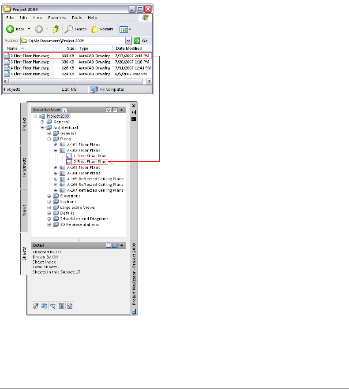Collapse the Project 2009 root node

(x=36, y=116)
